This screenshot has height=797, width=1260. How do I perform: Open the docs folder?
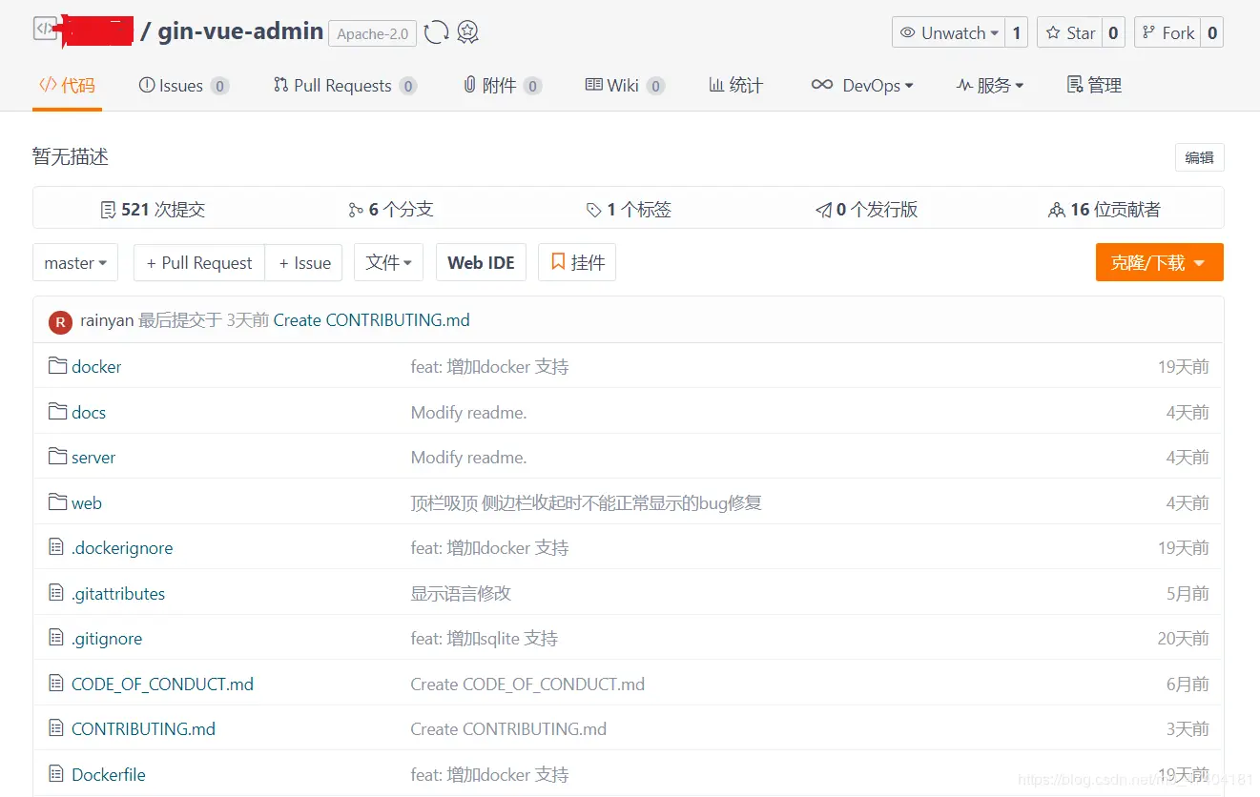(x=89, y=413)
